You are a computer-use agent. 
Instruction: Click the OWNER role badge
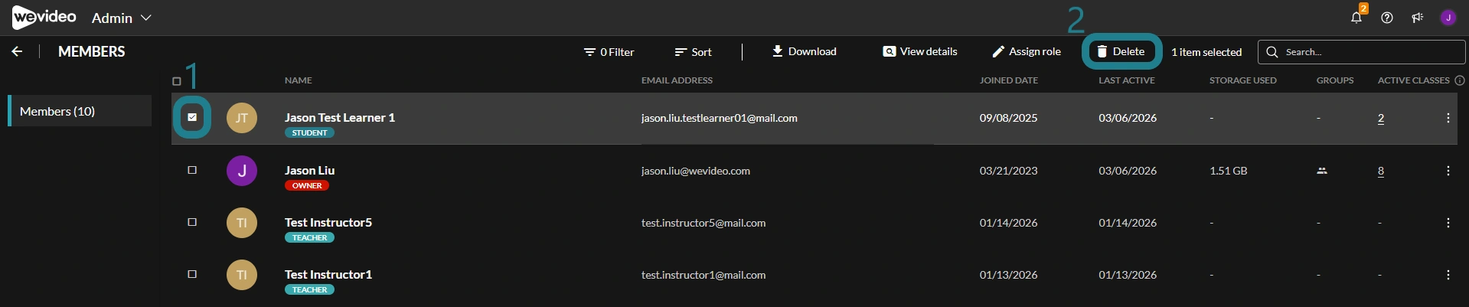(307, 185)
